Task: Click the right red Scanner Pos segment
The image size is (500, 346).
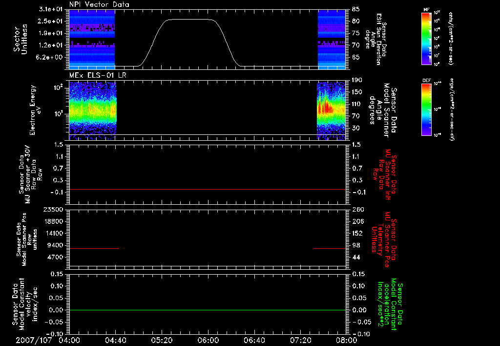Action: pyautogui.click(x=330, y=248)
